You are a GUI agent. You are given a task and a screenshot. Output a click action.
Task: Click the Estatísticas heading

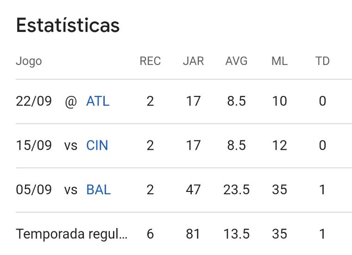tap(68, 25)
